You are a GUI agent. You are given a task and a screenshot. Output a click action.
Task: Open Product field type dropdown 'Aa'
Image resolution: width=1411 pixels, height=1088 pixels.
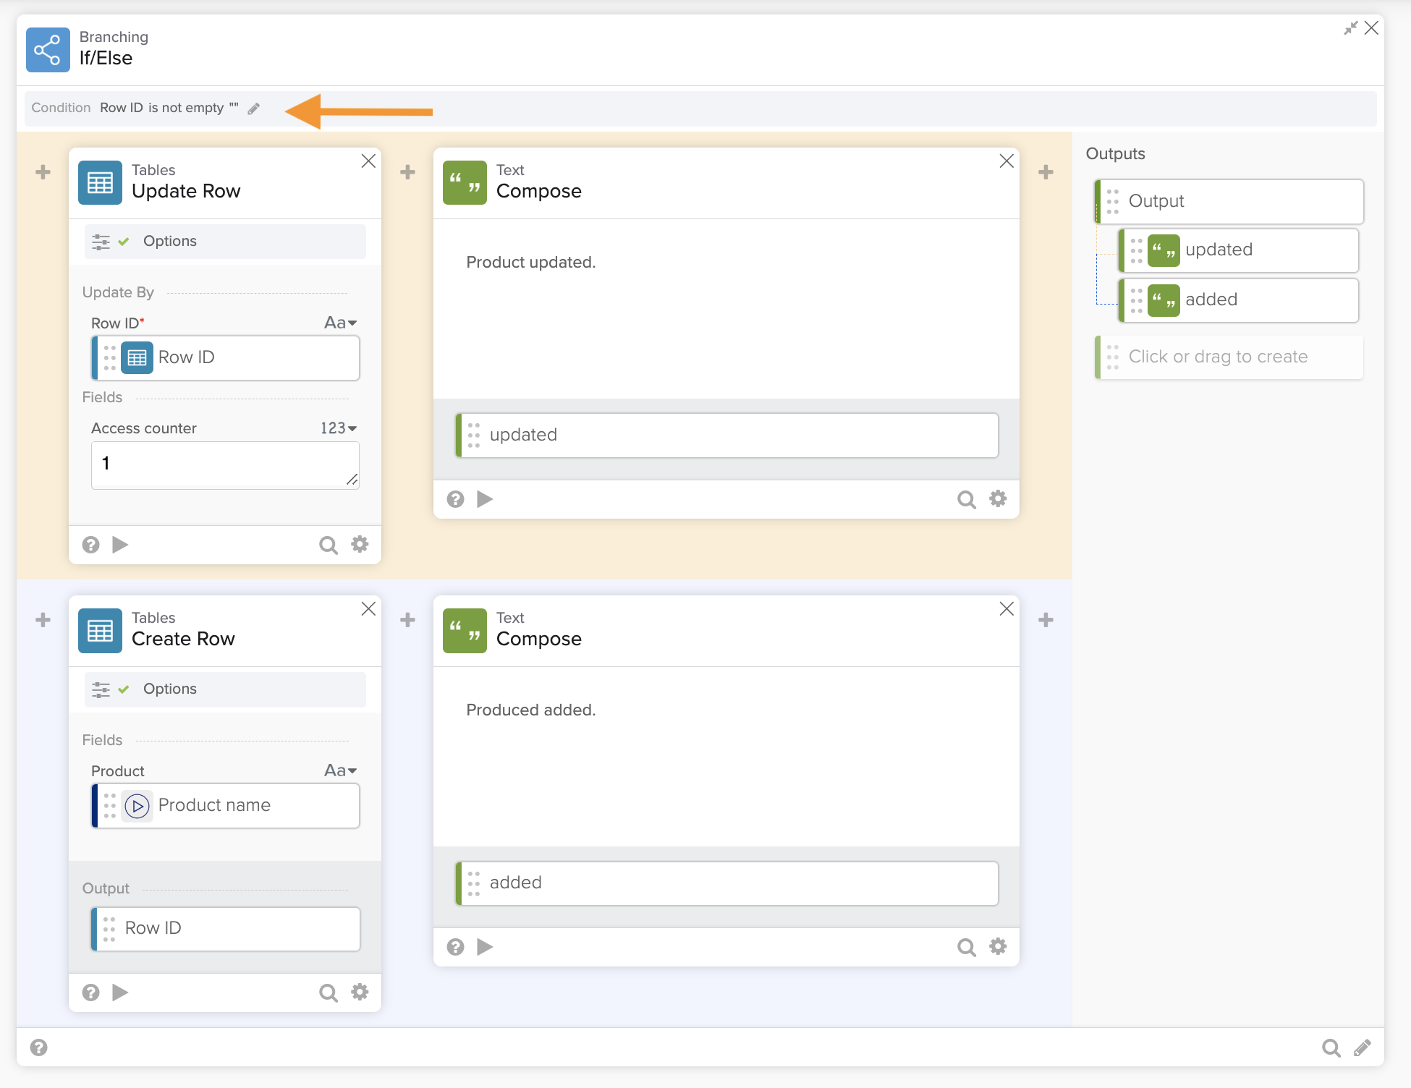tap(340, 770)
